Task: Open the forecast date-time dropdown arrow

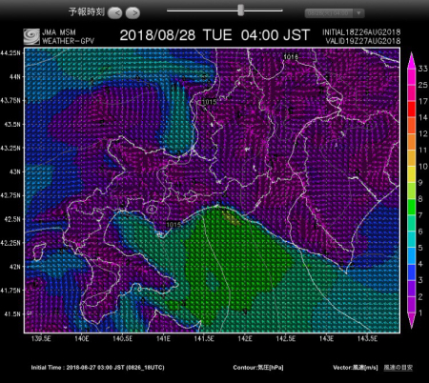Action: pyautogui.click(x=359, y=13)
